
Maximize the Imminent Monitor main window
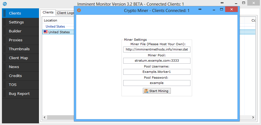click(244, 3)
